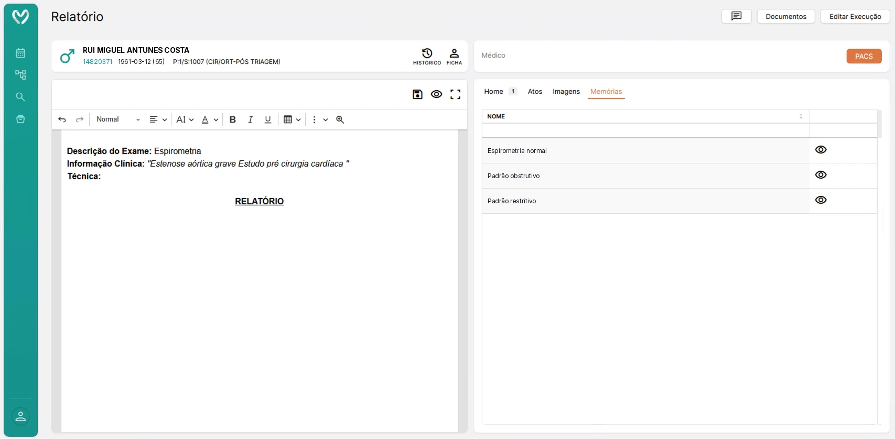The height and width of the screenshot is (439, 895).
Task: Undo the last edit
Action: (62, 119)
